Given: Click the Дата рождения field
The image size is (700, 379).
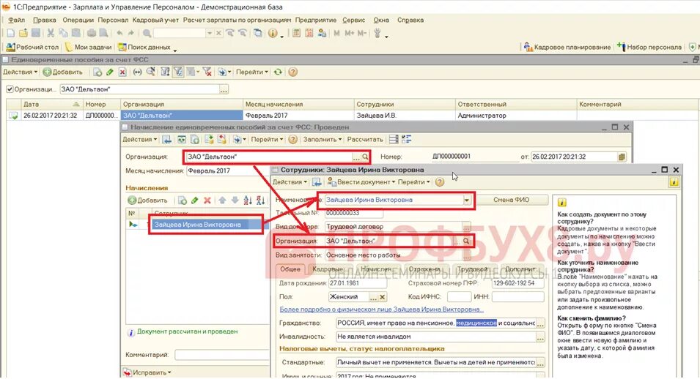Looking at the screenshot, I should [x=358, y=283].
